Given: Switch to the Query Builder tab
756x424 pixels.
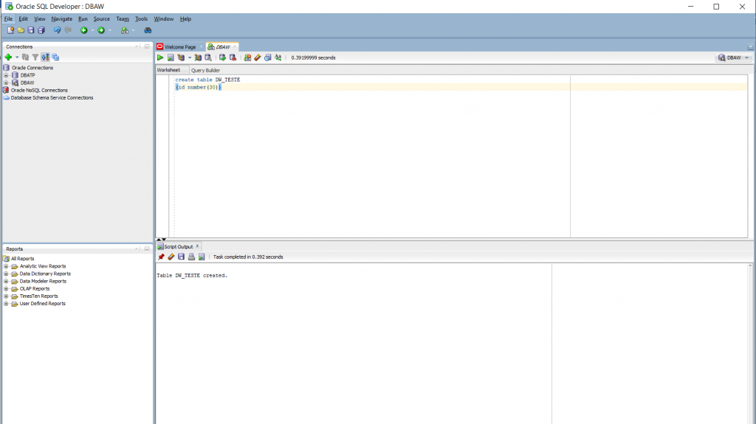Looking at the screenshot, I should coord(205,70).
